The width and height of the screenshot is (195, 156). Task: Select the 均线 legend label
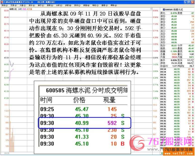[24, 9]
